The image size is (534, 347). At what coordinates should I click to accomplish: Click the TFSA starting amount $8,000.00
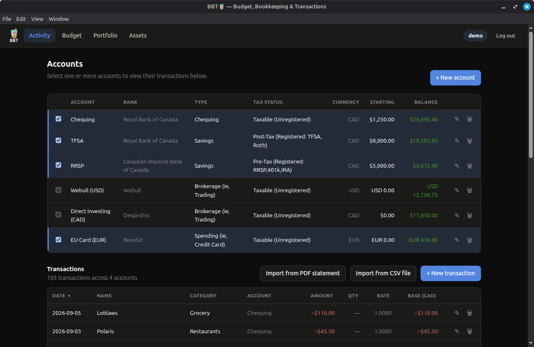click(x=382, y=141)
